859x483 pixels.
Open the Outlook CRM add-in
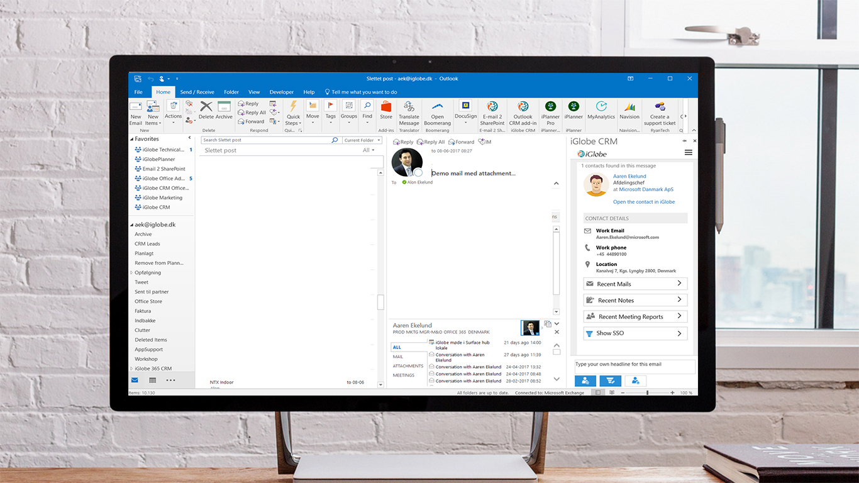point(523,113)
